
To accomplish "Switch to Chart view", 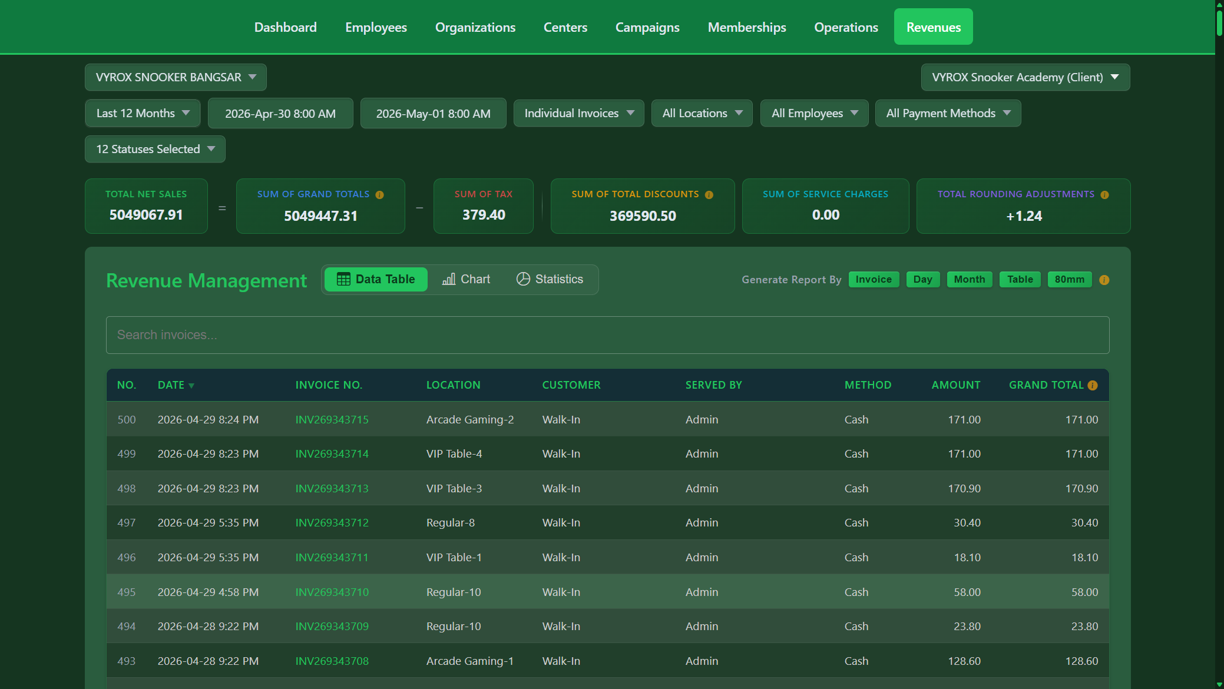I will (466, 279).
